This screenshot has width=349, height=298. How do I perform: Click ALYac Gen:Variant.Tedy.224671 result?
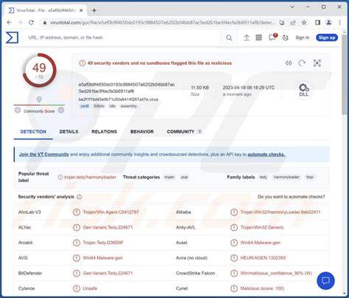click(107, 227)
